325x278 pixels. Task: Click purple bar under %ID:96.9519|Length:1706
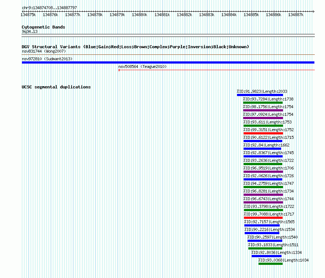pyautogui.click(x=263, y=172)
